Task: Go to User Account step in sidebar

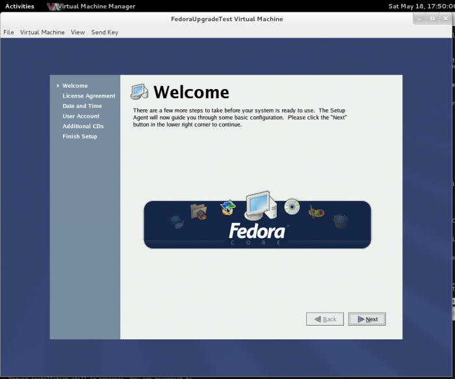Action: [x=81, y=116]
